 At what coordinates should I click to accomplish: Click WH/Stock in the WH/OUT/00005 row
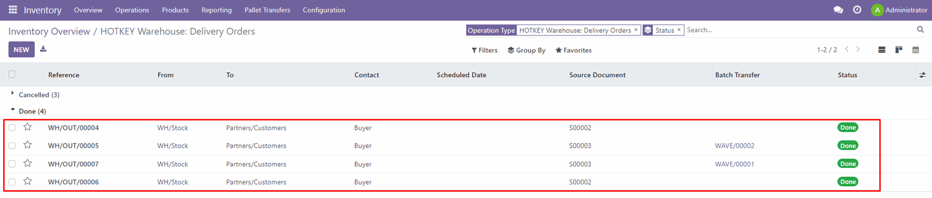(x=173, y=146)
